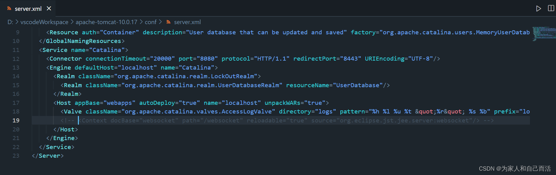556x175 pixels.
Task: Expand chevron after D: breadcrumb
Action: (17, 22)
